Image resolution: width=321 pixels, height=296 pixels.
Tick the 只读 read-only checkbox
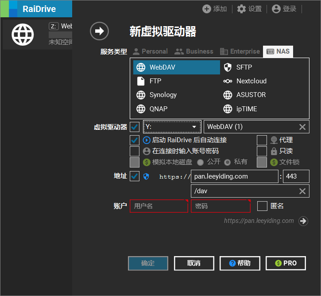click(262, 151)
